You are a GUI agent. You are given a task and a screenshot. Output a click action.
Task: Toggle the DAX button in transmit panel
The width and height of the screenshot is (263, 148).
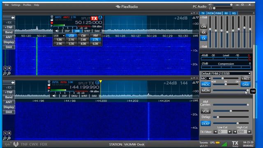click(x=246, y=84)
